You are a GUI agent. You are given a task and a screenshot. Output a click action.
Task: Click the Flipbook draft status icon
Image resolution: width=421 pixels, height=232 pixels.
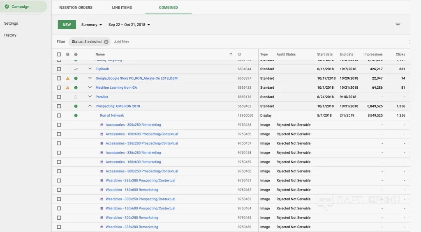point(76,69)
